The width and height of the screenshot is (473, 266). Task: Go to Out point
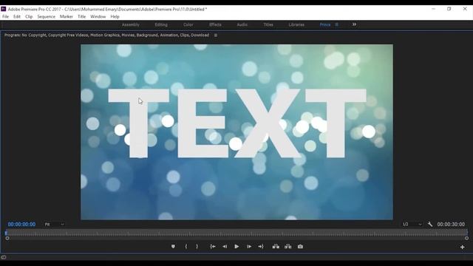pyautogui.click(x=261, y=246)
